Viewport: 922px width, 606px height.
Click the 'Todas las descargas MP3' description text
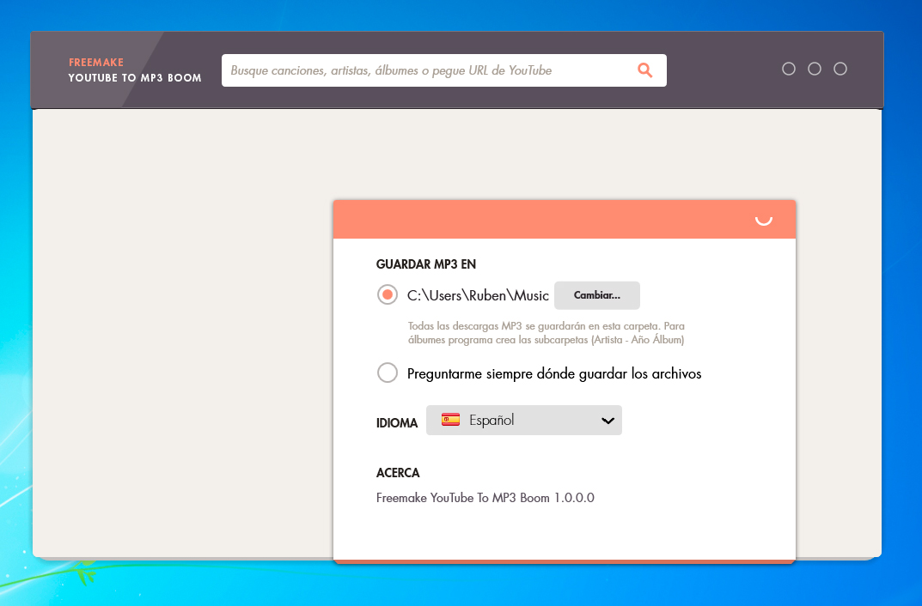tap(546, 333)
